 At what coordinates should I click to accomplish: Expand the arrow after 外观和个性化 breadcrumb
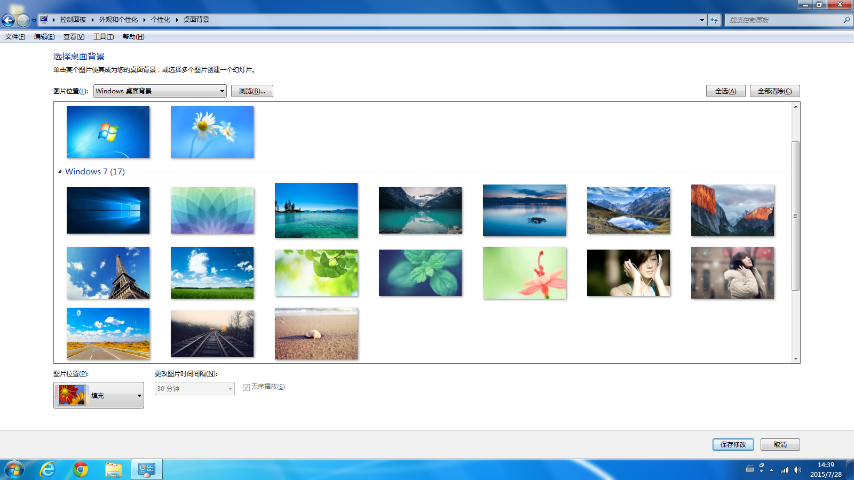144,20
